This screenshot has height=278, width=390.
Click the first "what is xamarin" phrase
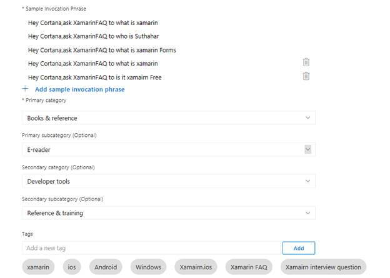pos(93,22)
